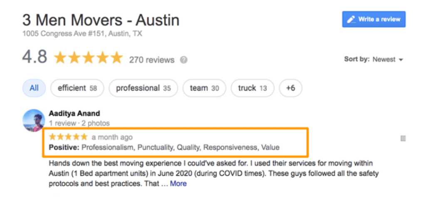Screen dimensions: 426x212
Task: Expand the +6 more keyword chips
Action: click(x=290, y=88)
